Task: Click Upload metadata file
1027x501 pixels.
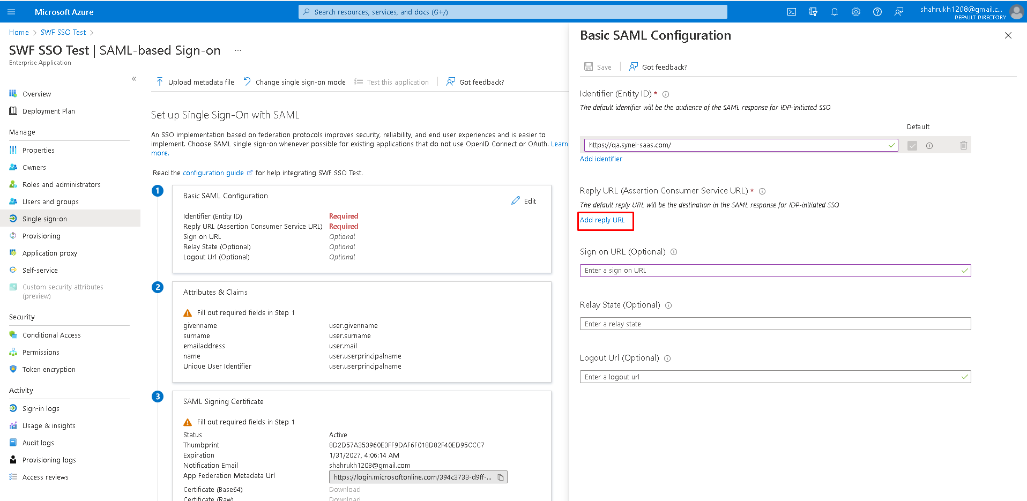Action: [195, 82]
